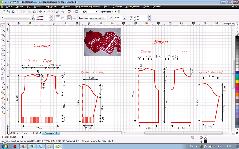Expand the Привязать к snap dropdown
Screen dimensions: 239x149
tap(115, 12)
